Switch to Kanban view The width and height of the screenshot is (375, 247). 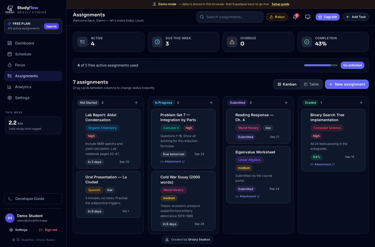(287, 84)
